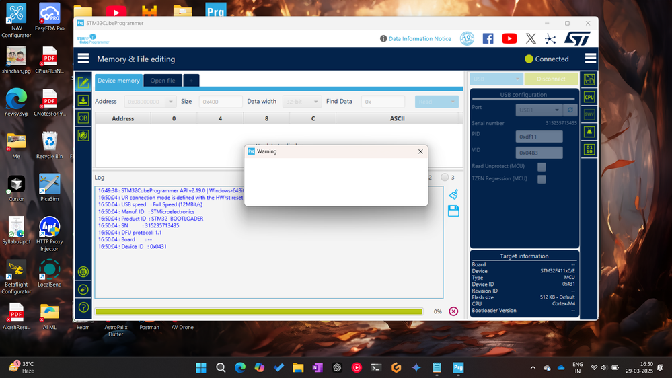Viewport: 672px width, 378px height.
Task: Open File Explorer from taskbar
Action: (298, 367)
